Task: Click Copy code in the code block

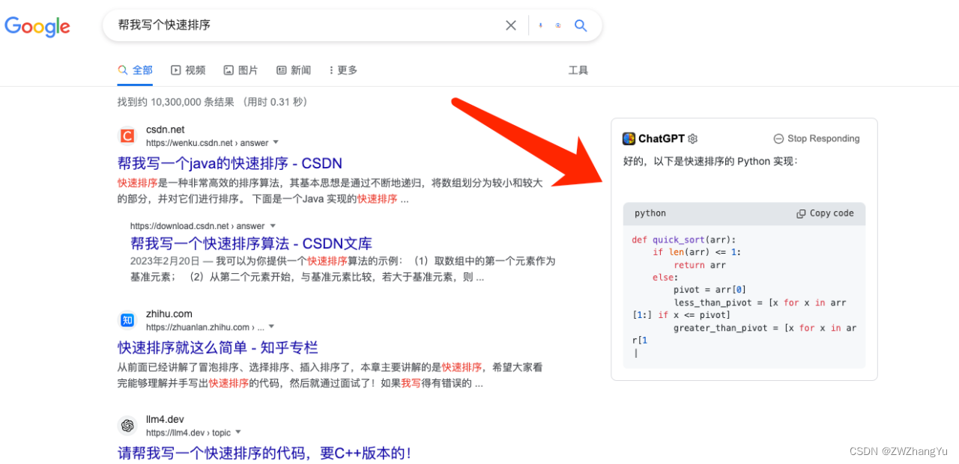Action: point(825,213)
